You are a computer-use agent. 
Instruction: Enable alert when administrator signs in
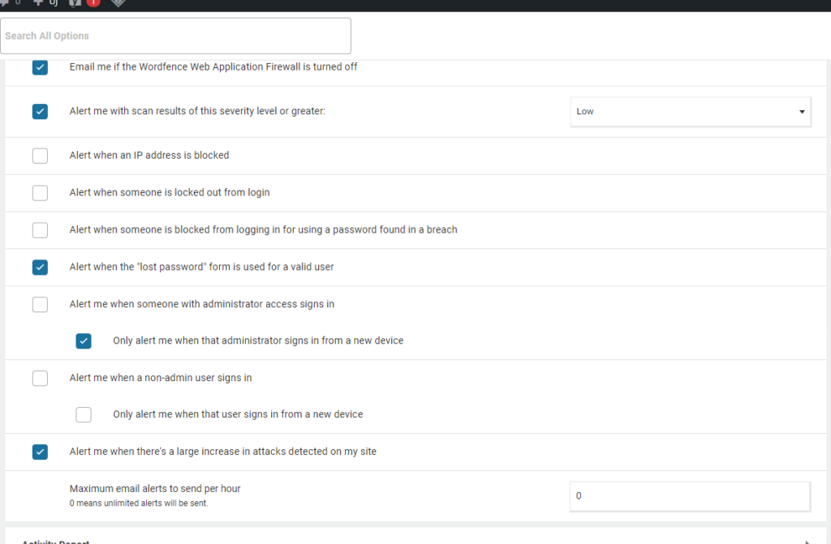tap(40, 305)
